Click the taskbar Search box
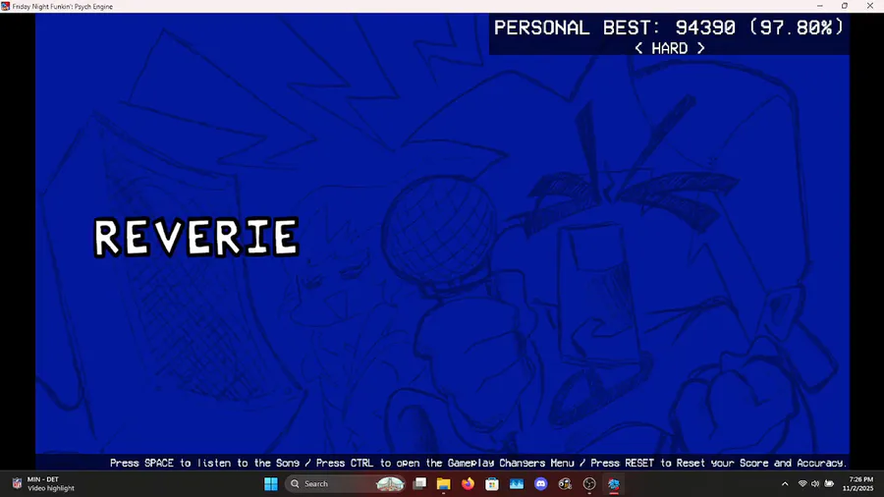This screenshot has height=497, width=884. (x=346, y=483)
